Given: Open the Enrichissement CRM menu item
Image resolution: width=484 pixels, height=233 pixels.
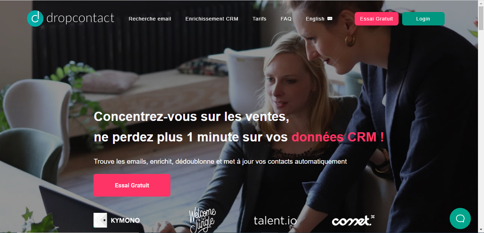Looking at the screenshot, I should (212, 19).
